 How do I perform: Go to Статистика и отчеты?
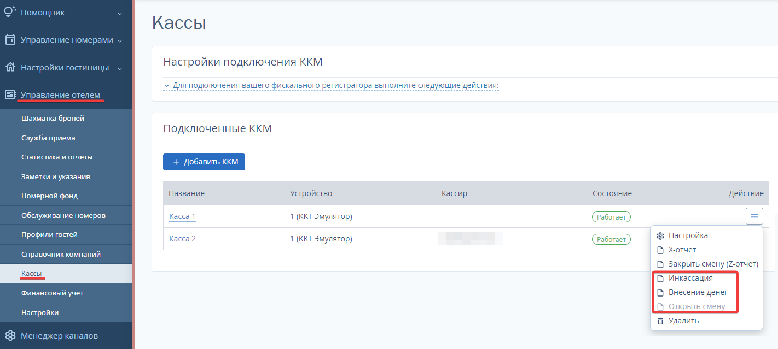[x=66, y=157]
